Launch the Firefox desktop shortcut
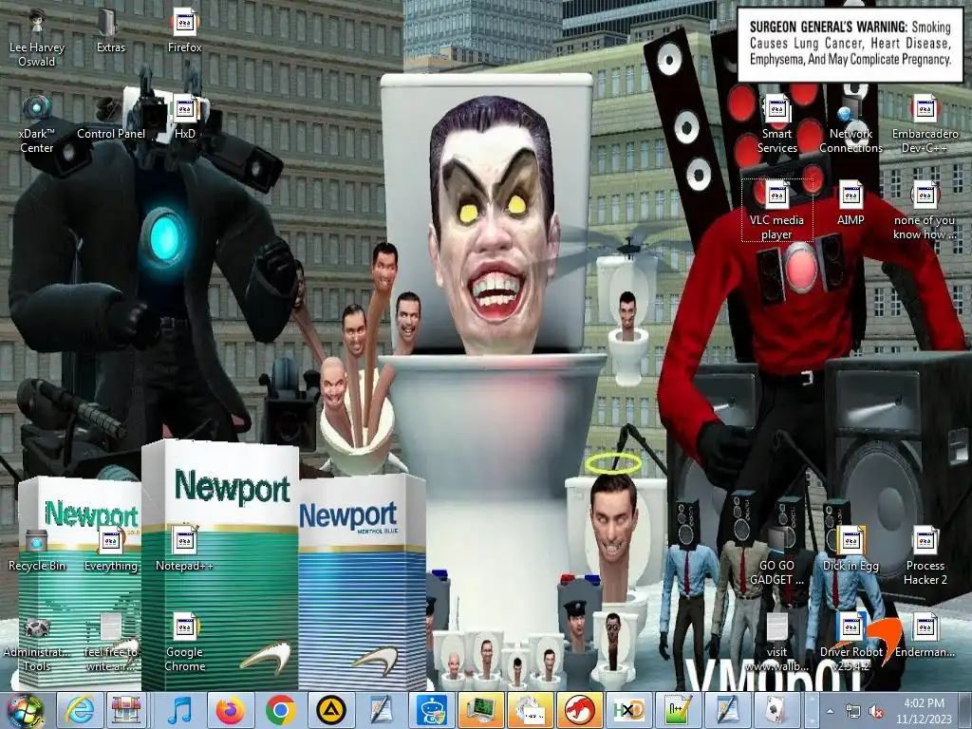 coord(185,31)
